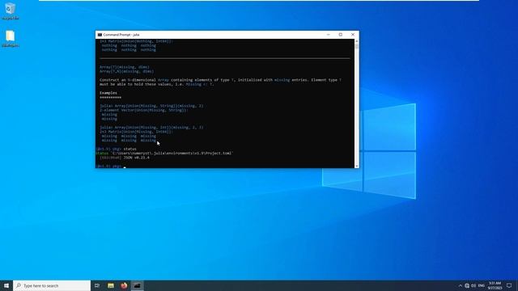Click 'Array{T}(missing, dims)' signature line
Screen dimensions: 518x291
(125, 67)
